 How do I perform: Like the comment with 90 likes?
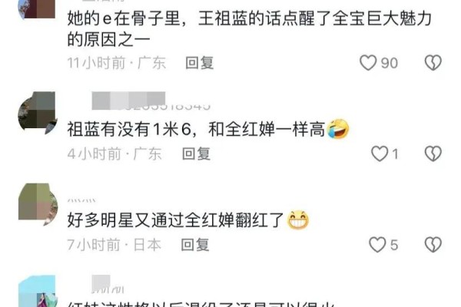pyautogui.click(x=368, y=63)
